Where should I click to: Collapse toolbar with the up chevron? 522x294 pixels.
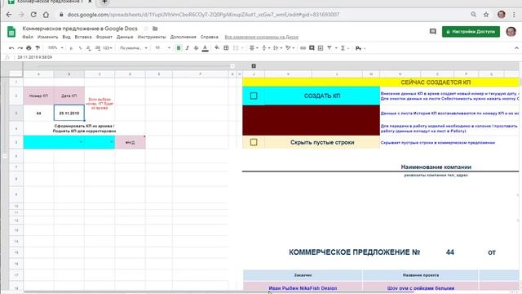click(x=516, y=48)
